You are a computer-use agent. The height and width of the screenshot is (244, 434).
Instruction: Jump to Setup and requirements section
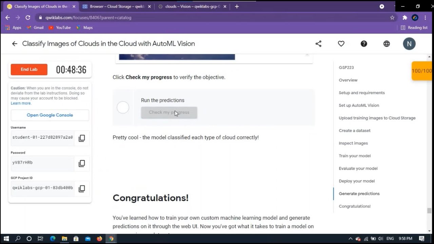(x=361, y=93)
